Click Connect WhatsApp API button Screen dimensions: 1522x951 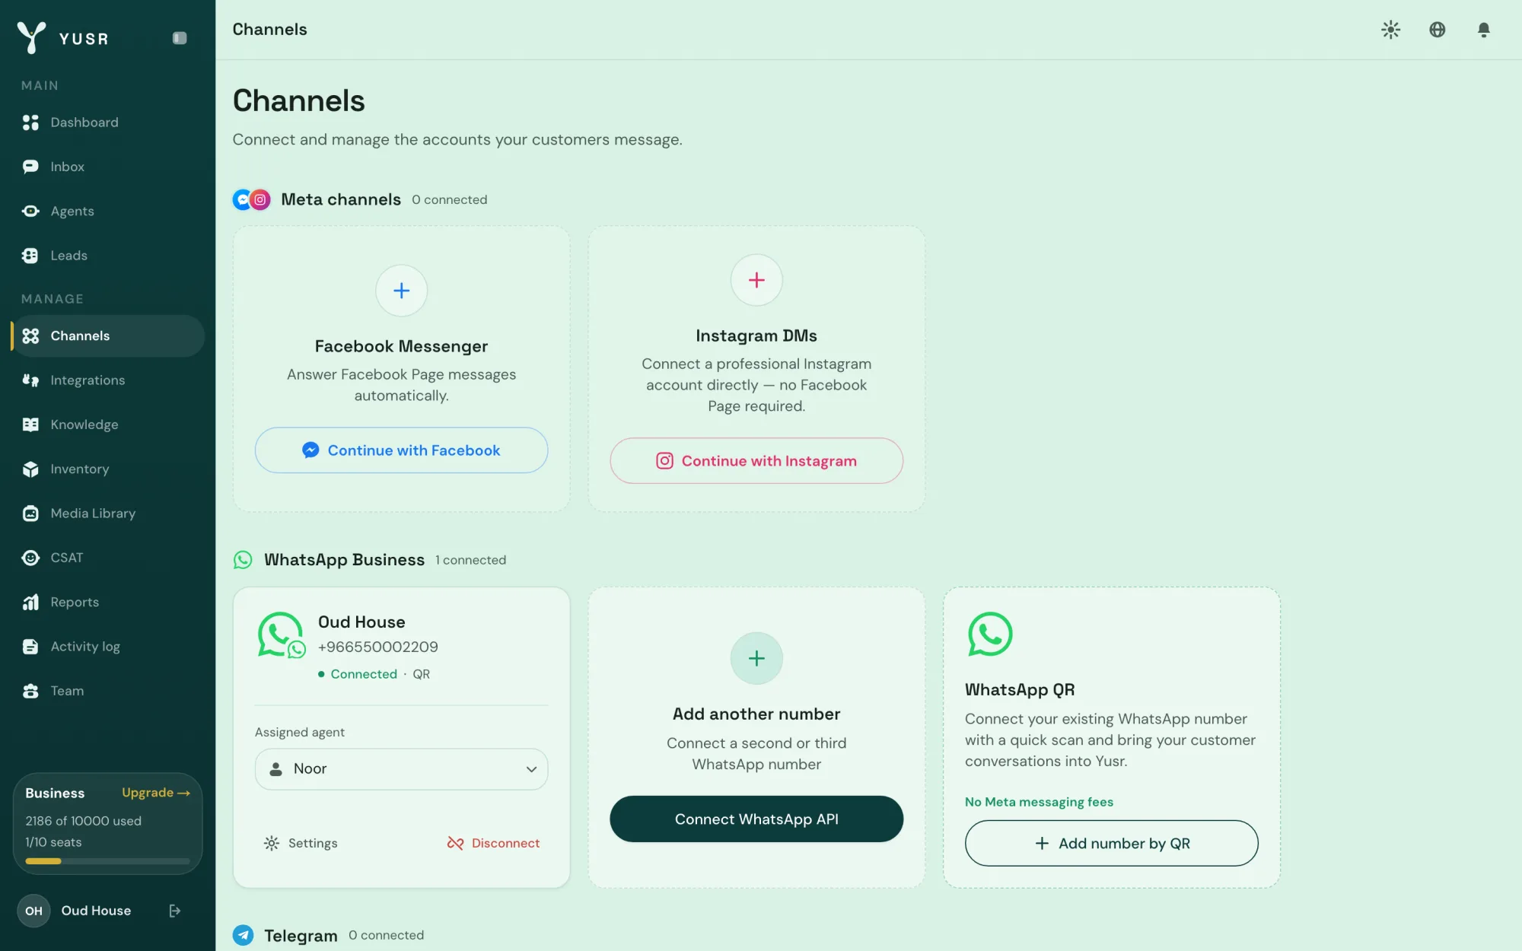pyautogui.click(x=756, y=819)
